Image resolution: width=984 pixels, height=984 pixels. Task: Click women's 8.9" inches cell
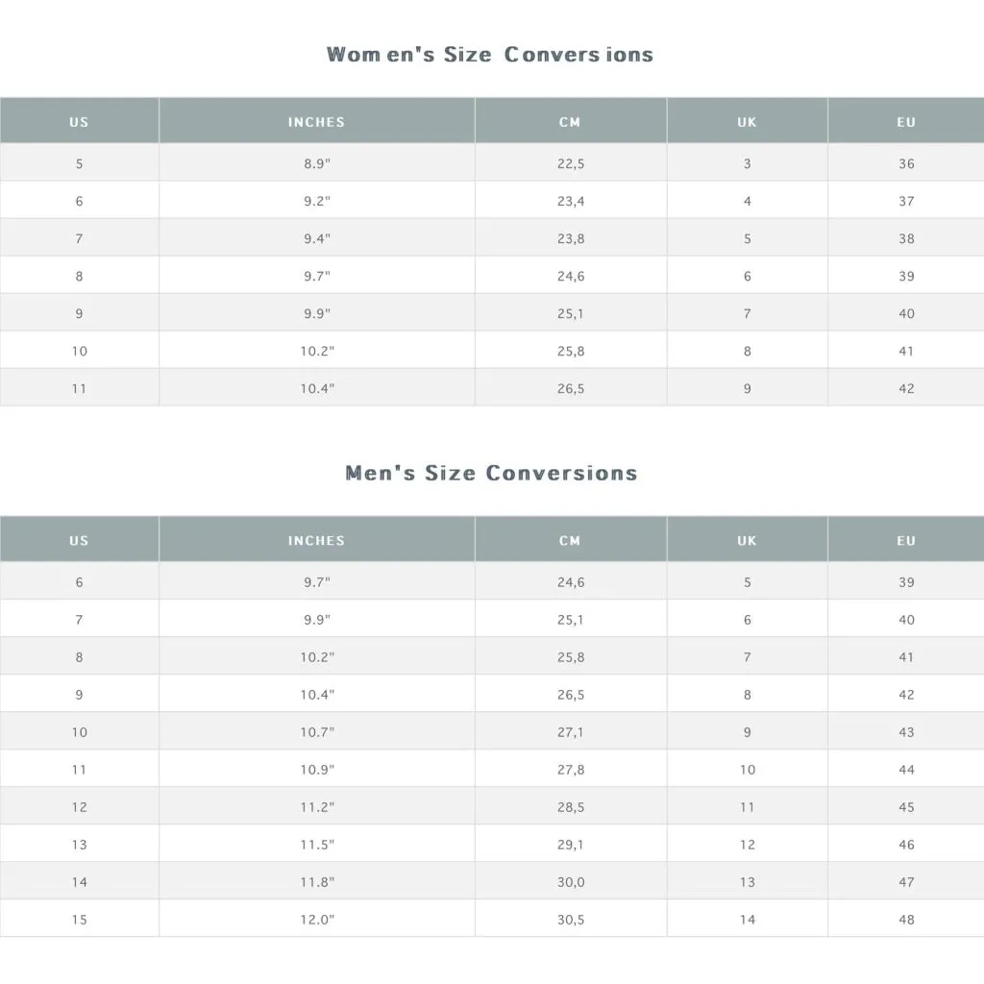coord(317,163)
